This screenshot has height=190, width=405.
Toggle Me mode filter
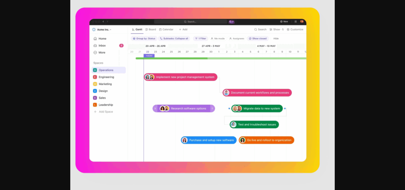point(218,39)
